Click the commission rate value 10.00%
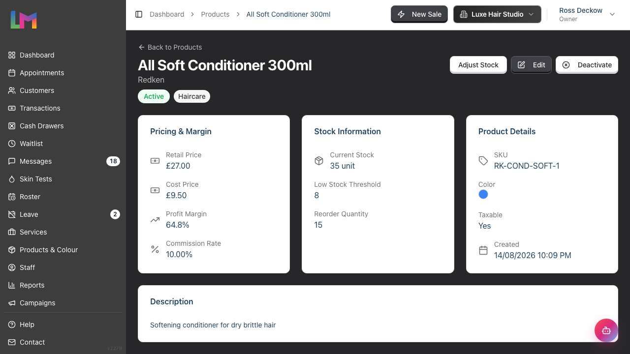Screen dimensions: 630x354 click(x=179, y=254)
